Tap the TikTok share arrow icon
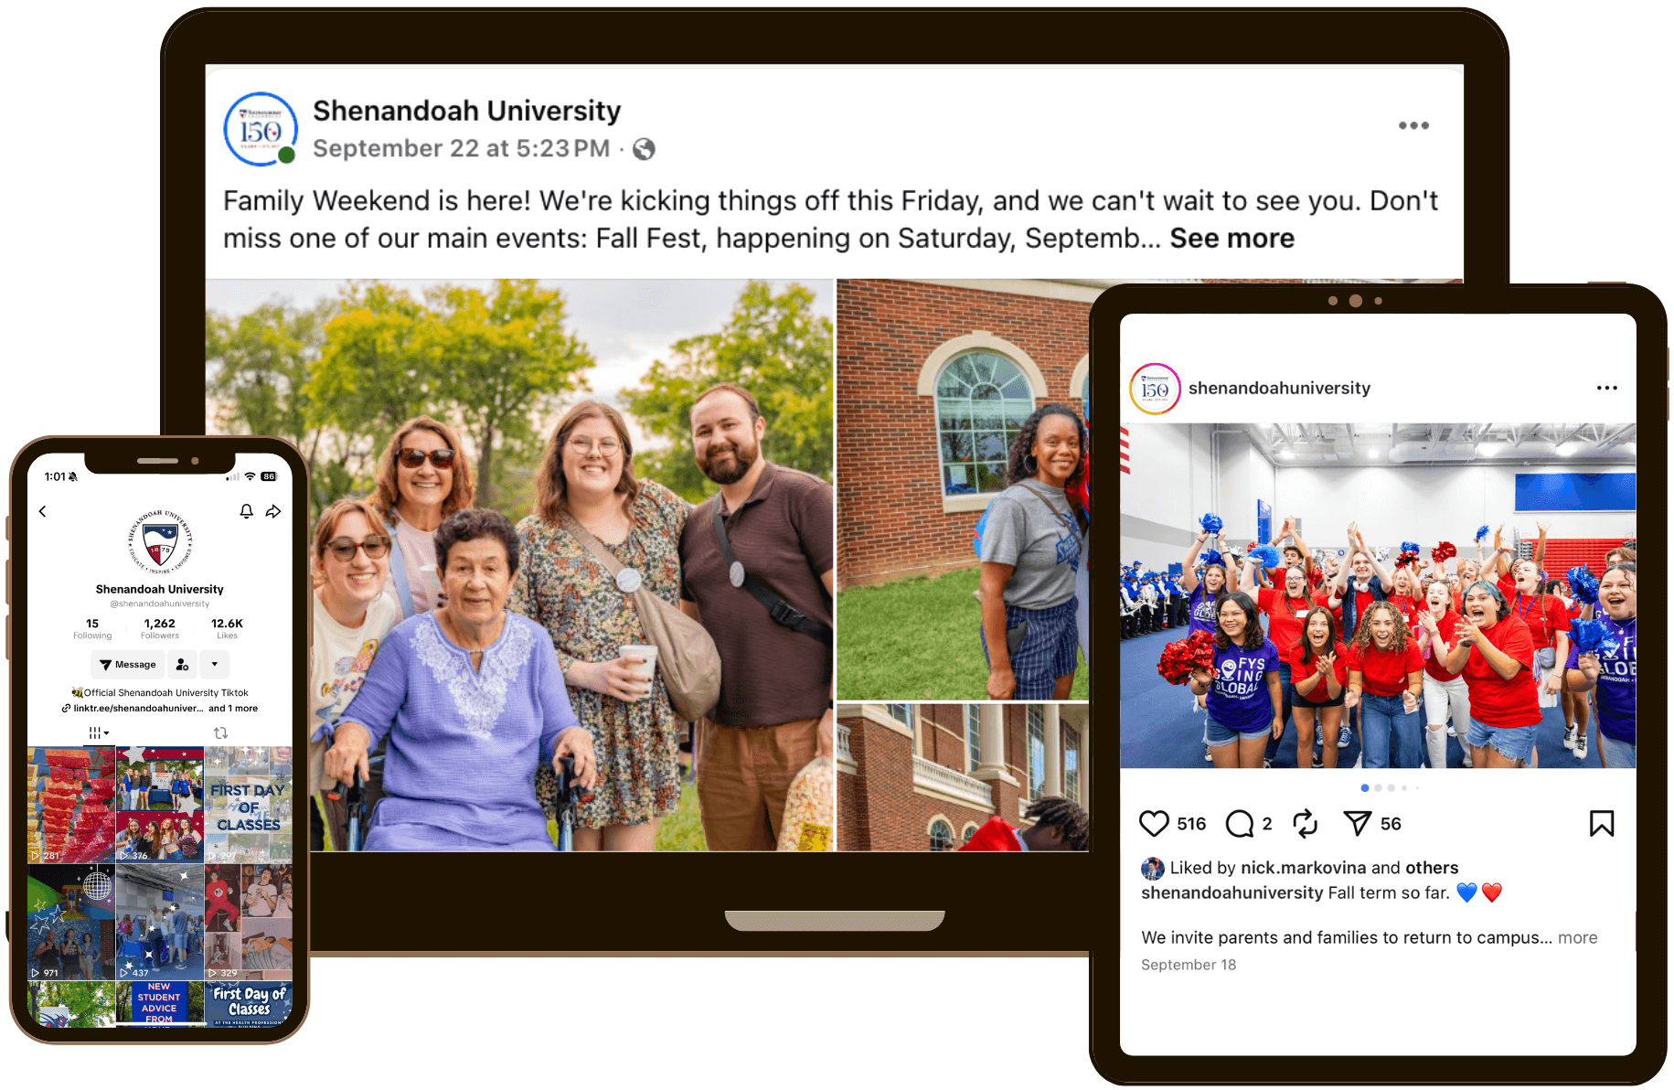 pyautogui.click(x=272, y=511)
